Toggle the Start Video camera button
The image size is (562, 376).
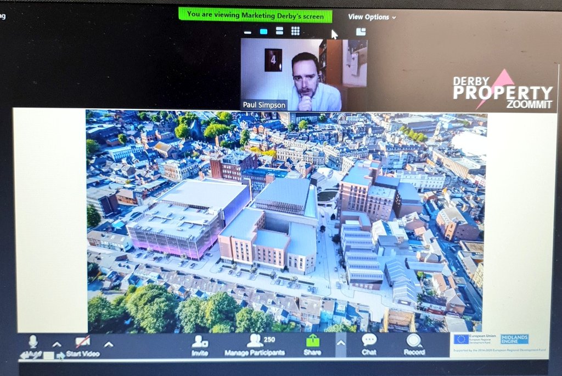(x=83, y=346)
